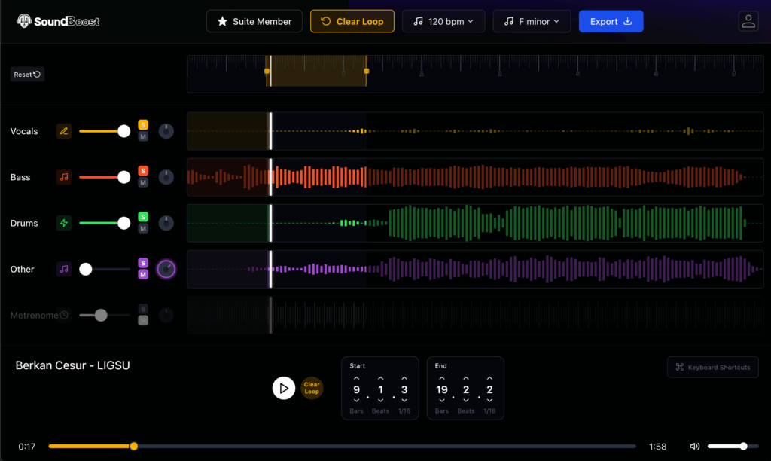
Task: Click the Vocals track pencil icon
Action: click(x=64, y=131)
